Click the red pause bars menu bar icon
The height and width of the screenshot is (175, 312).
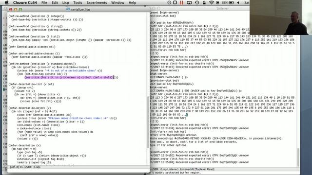[x=181, y=2]
